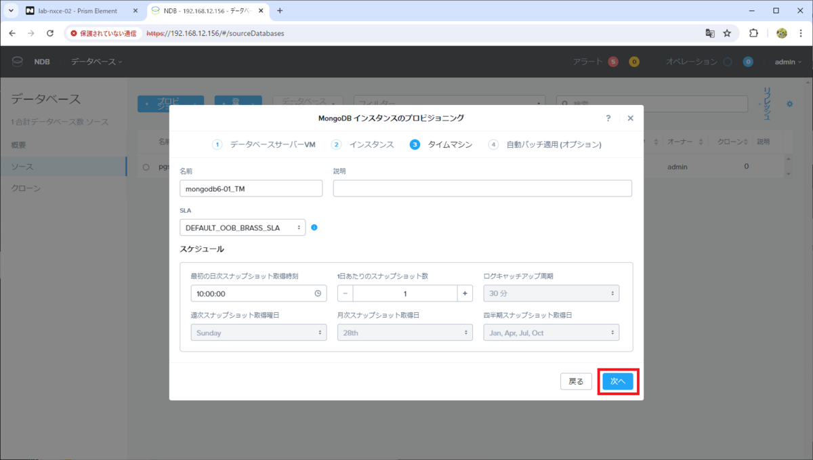Click the SLA info icon

click(x=314, y=228)
